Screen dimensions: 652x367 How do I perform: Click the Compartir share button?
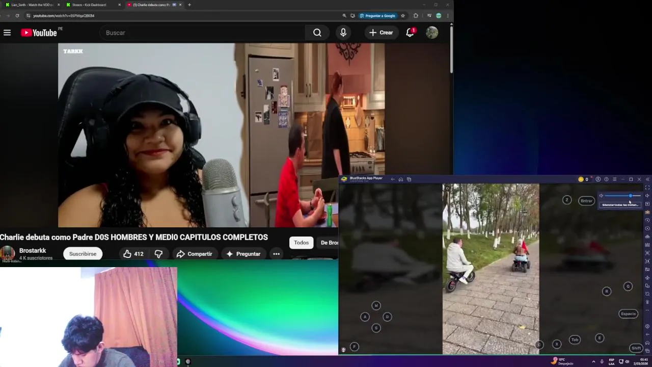click(194, 254)
